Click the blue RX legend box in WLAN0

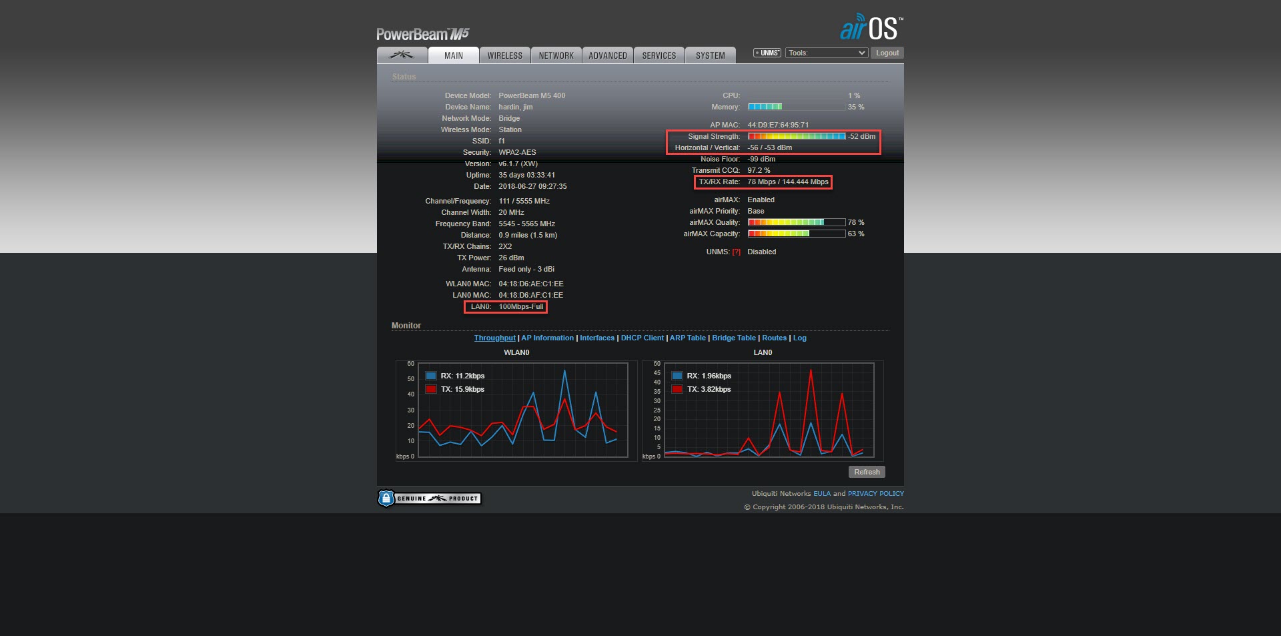pos(430,376)
